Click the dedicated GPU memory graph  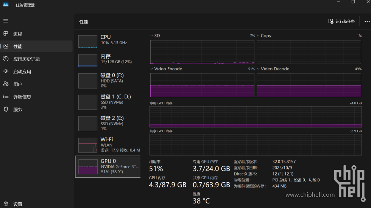pyautogui.click(x=256, y=117)
